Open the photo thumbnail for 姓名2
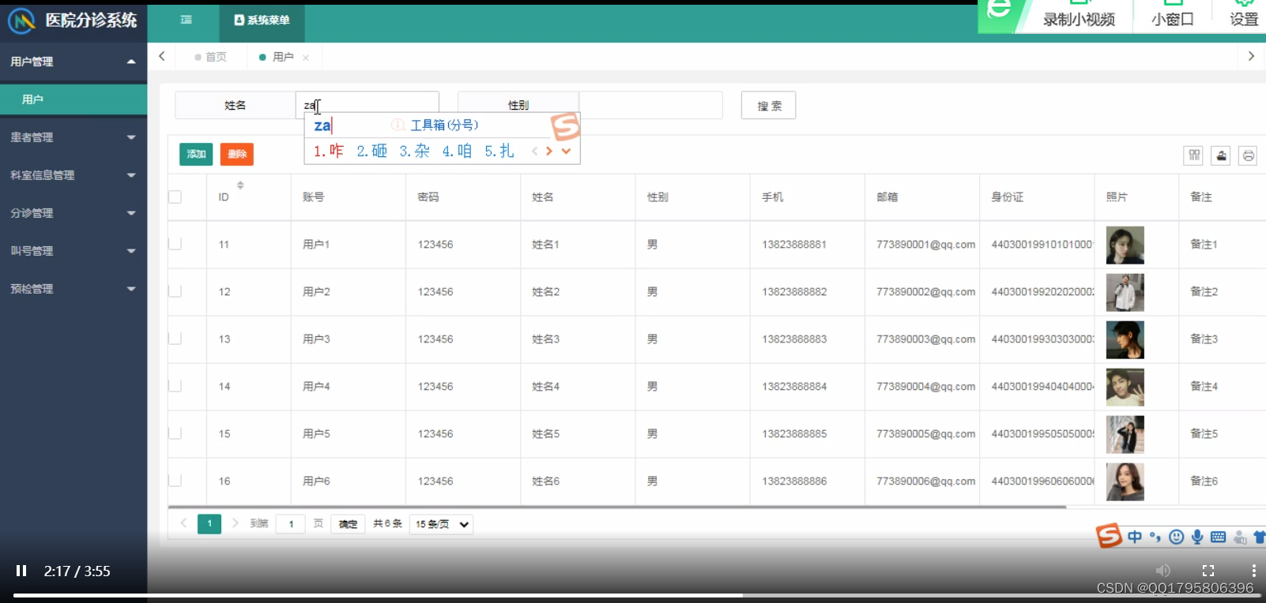Viewport: 1266px width, 603px height. click(x=1125, y=293)
